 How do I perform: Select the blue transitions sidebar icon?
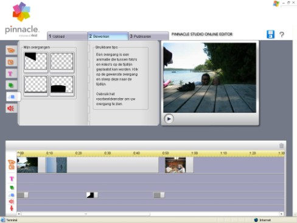13,97
